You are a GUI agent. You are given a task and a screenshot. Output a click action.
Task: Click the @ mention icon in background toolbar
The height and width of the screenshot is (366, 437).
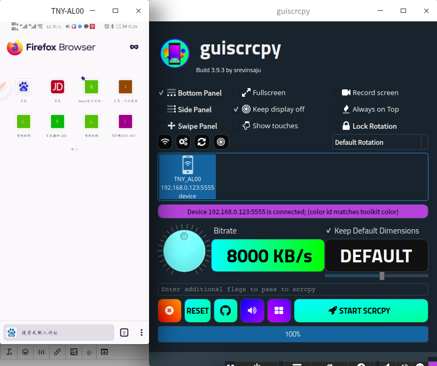[89, 353]
